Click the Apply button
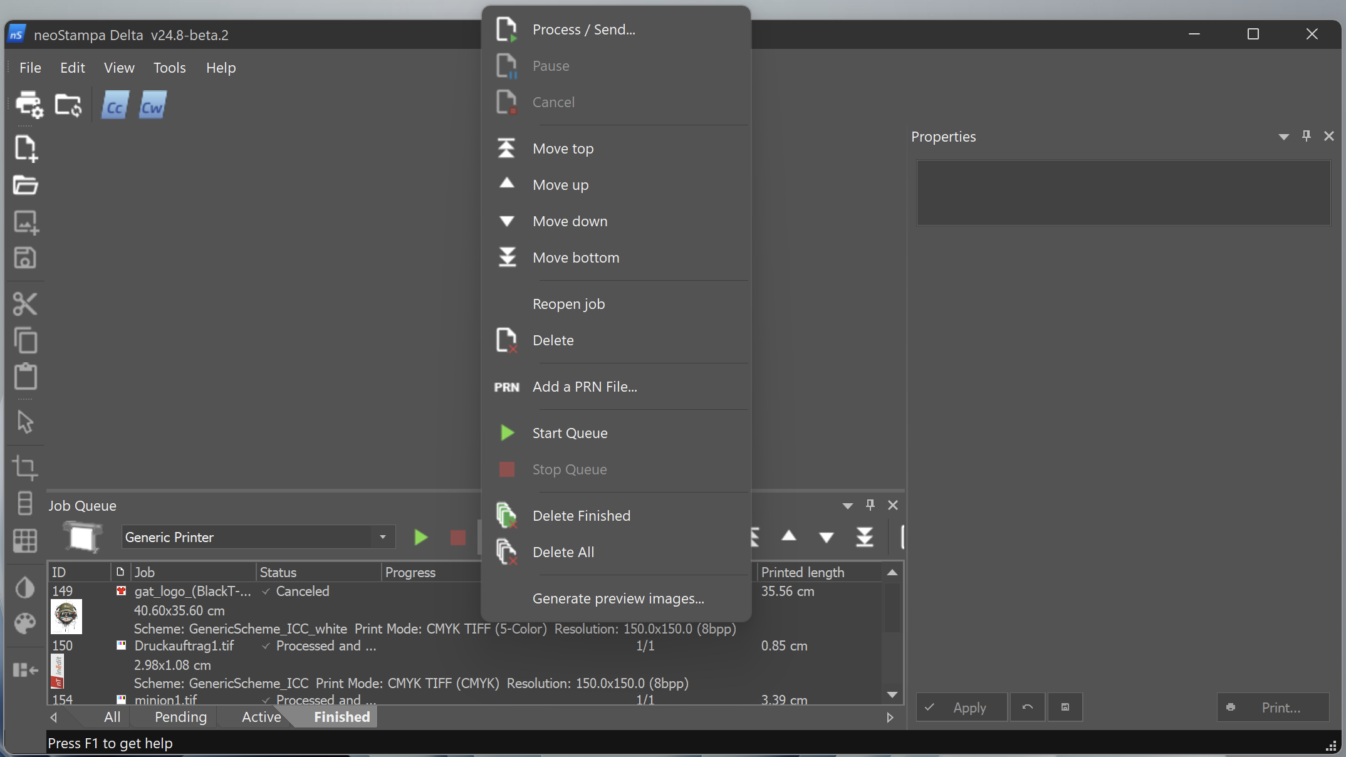1346x757 pixels. pyautogui.click(x=962, y=707)
